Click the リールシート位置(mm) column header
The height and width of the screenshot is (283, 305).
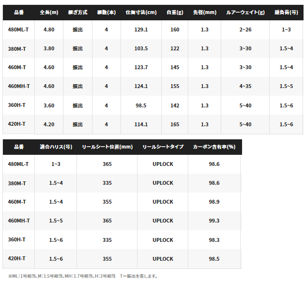[107, 147]
